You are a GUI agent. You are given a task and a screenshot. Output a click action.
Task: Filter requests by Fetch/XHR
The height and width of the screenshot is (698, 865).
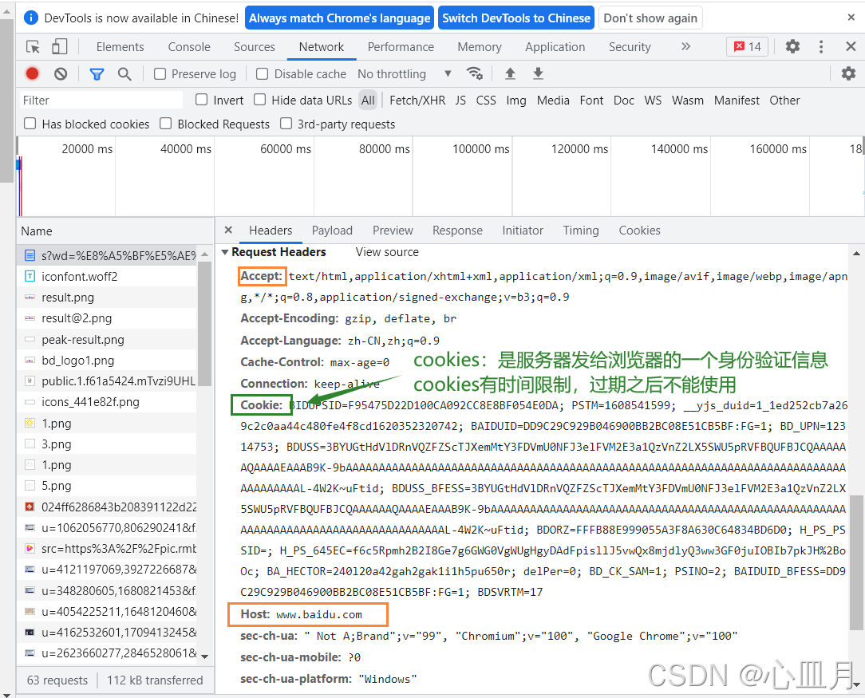pyautogui.click(x=417, y=101)
